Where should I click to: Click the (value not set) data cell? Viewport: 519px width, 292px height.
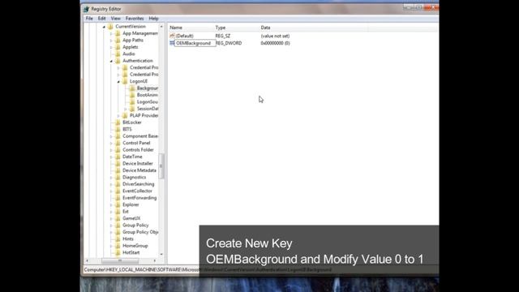275,36
